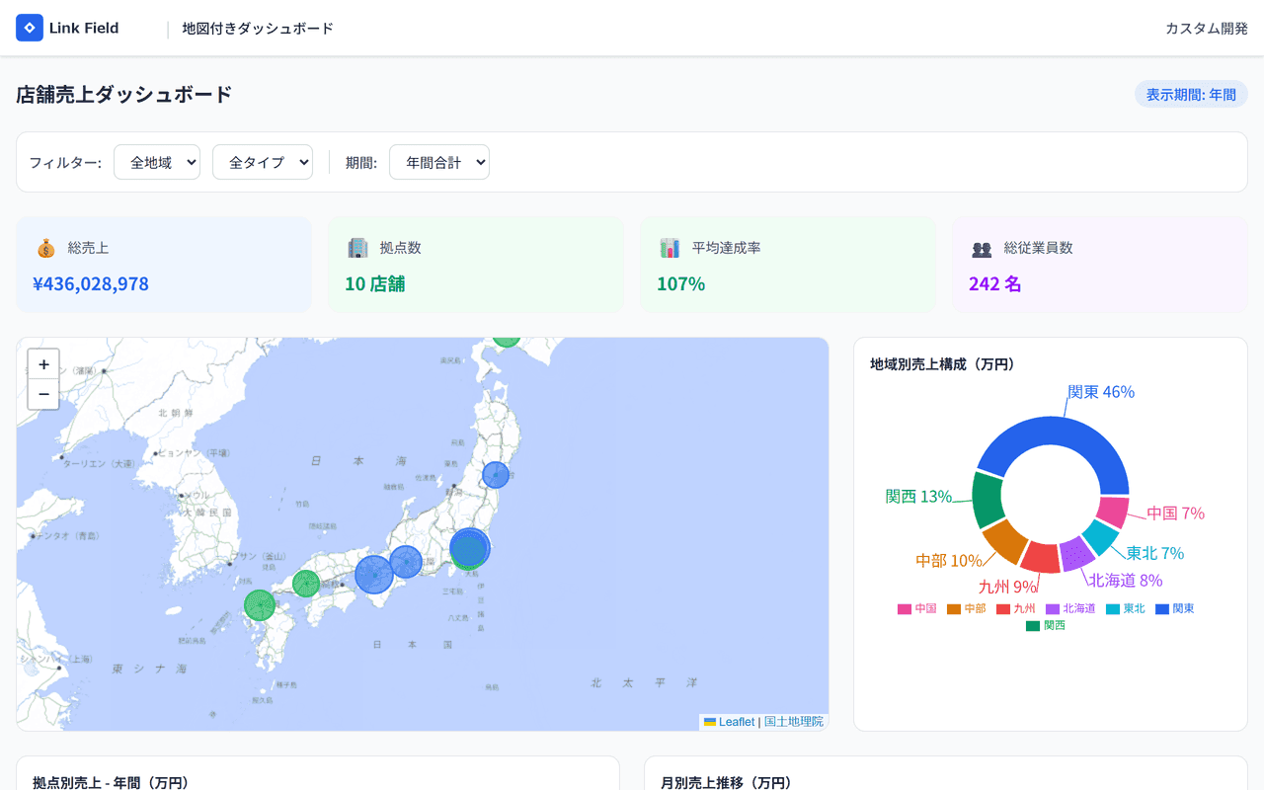
Task: Click the pink 中国 donut segment
Action: [1113, 512]
